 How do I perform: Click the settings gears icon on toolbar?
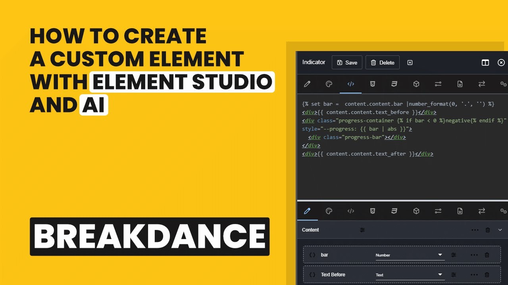click(503, 84)
